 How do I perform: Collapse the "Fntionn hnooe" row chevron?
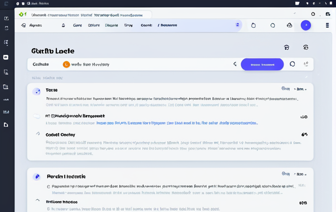coord(38,200)
